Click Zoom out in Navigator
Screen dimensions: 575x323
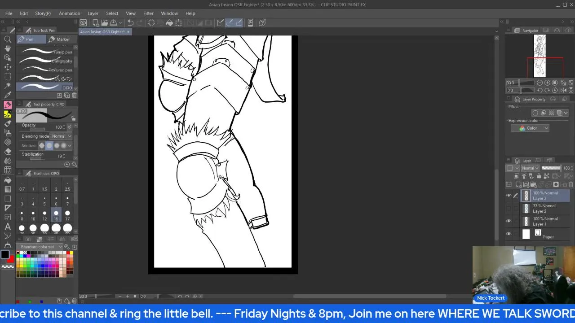pyautogui.click(x=540, y=83)
